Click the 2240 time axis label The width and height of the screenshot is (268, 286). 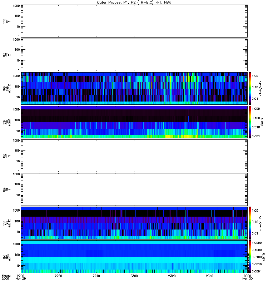(x=96, y=276)
